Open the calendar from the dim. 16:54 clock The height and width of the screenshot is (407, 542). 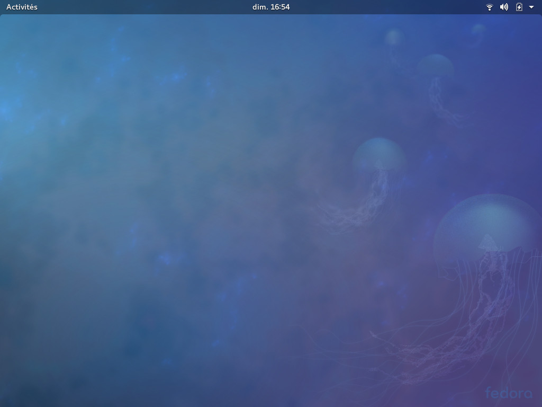(x=270, y=7)
